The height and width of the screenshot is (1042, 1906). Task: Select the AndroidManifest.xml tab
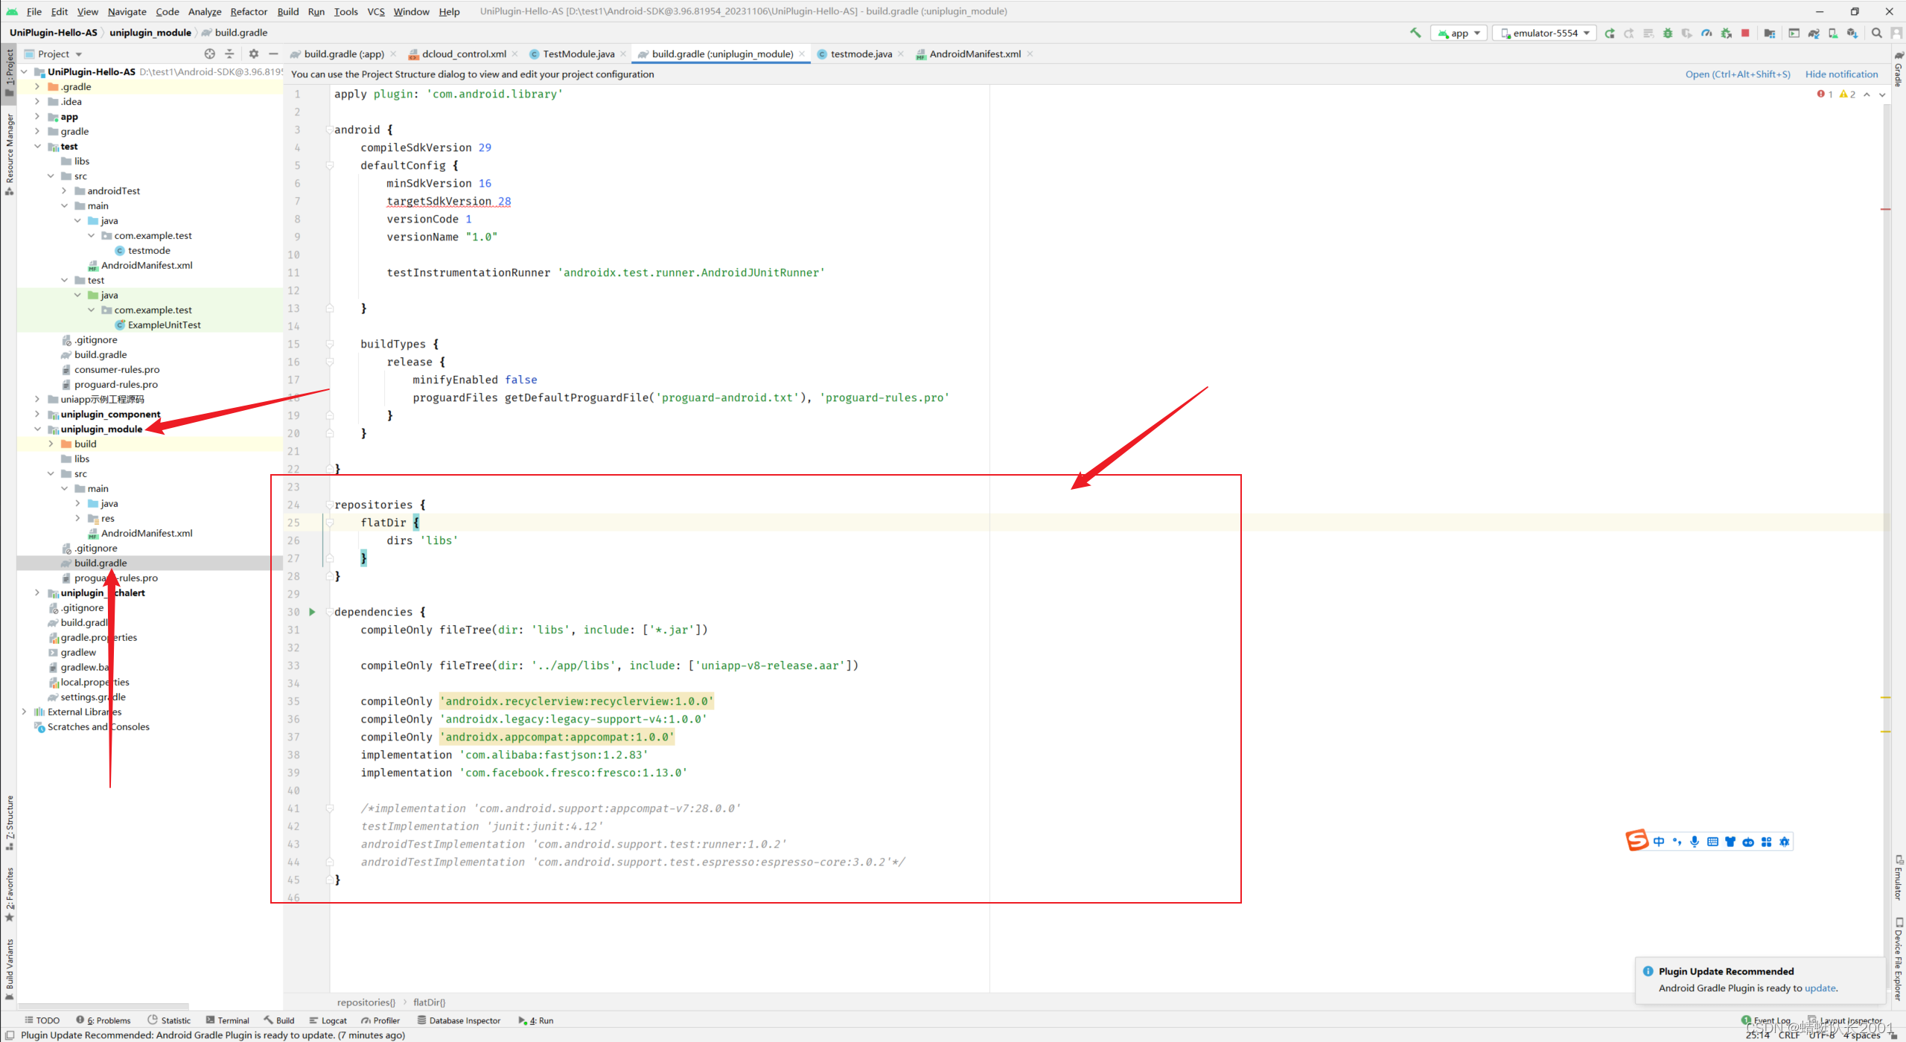[977, 53]
